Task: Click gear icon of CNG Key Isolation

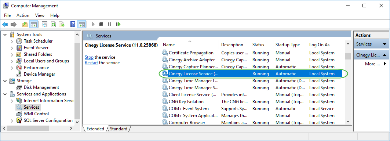Action: [x=165, y=101]
